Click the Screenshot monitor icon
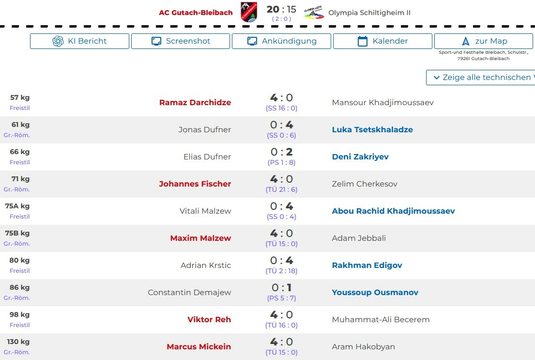The width and height of the screenshot is (535, 360). coord(156,41)
